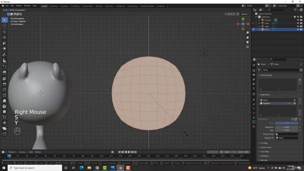
Task: Collapse the Vertex Groups panel
Action: click(x=266, y=75)
